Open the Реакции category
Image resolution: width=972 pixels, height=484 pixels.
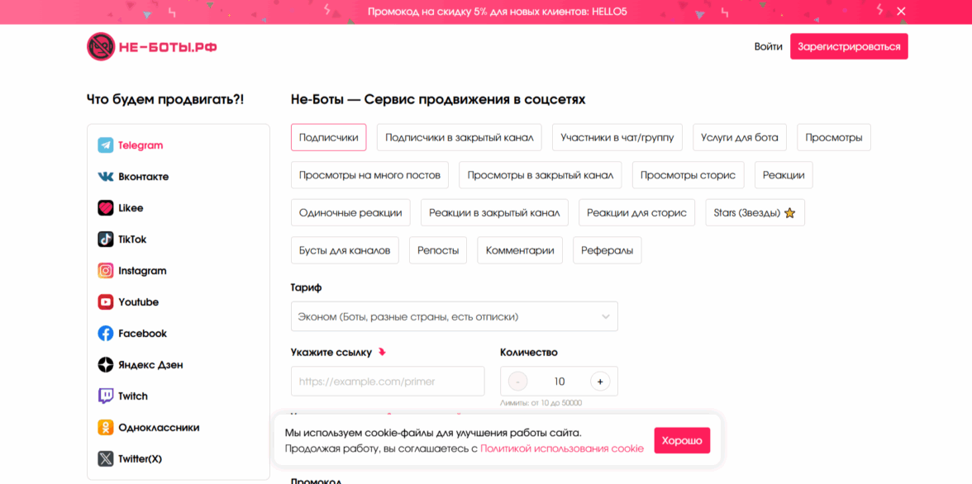(784, 175)
